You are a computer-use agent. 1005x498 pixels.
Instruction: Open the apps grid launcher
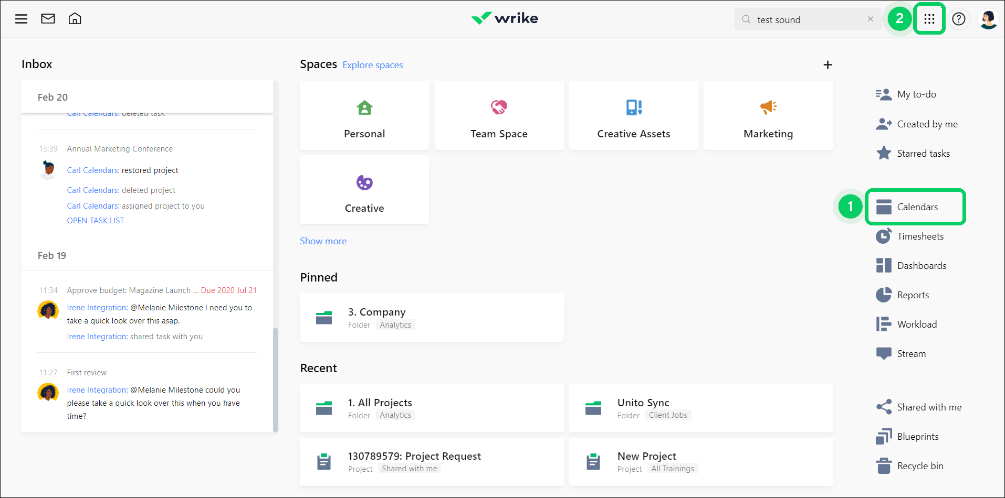[x=929, y=19]
